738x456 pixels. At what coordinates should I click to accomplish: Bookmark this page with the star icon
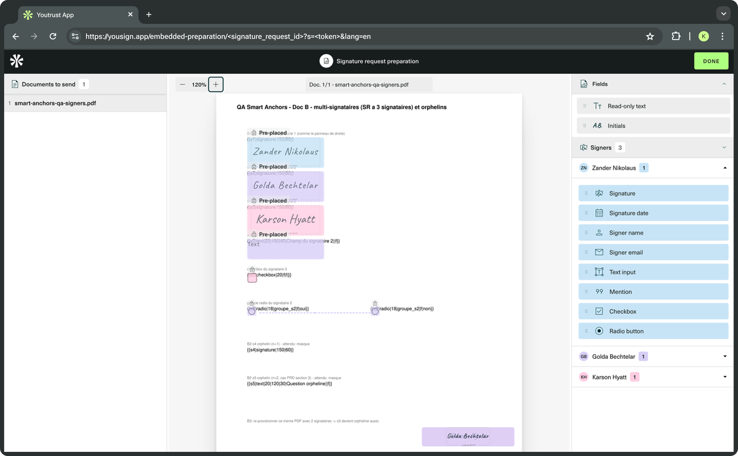[x=650, y=37]
